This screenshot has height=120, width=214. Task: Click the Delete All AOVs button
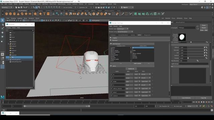coord(131,69)
